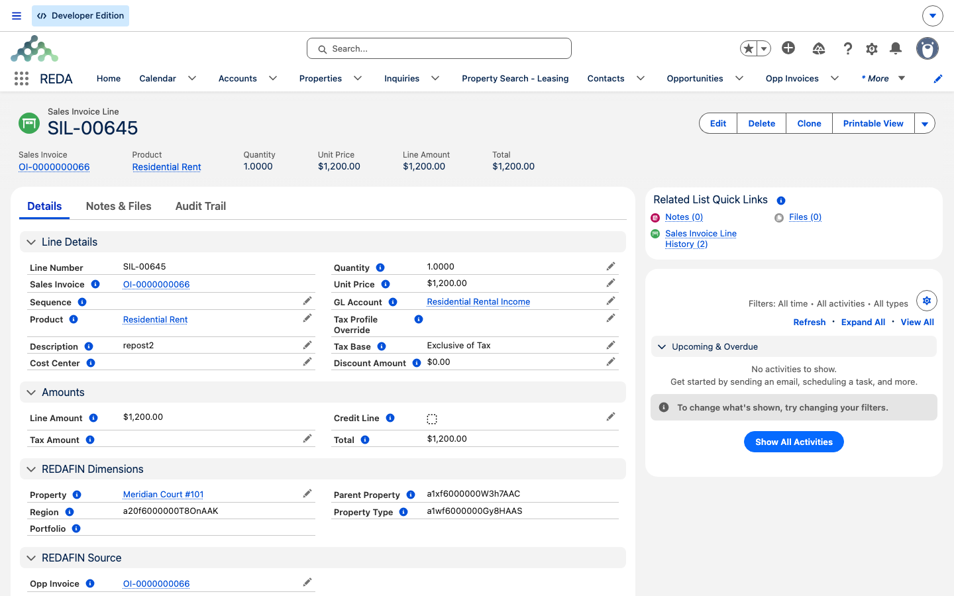This screenshot has height=596, width=954.
Task: Edit the navigation bar with the pencil icon
Action: coord(938,79)
